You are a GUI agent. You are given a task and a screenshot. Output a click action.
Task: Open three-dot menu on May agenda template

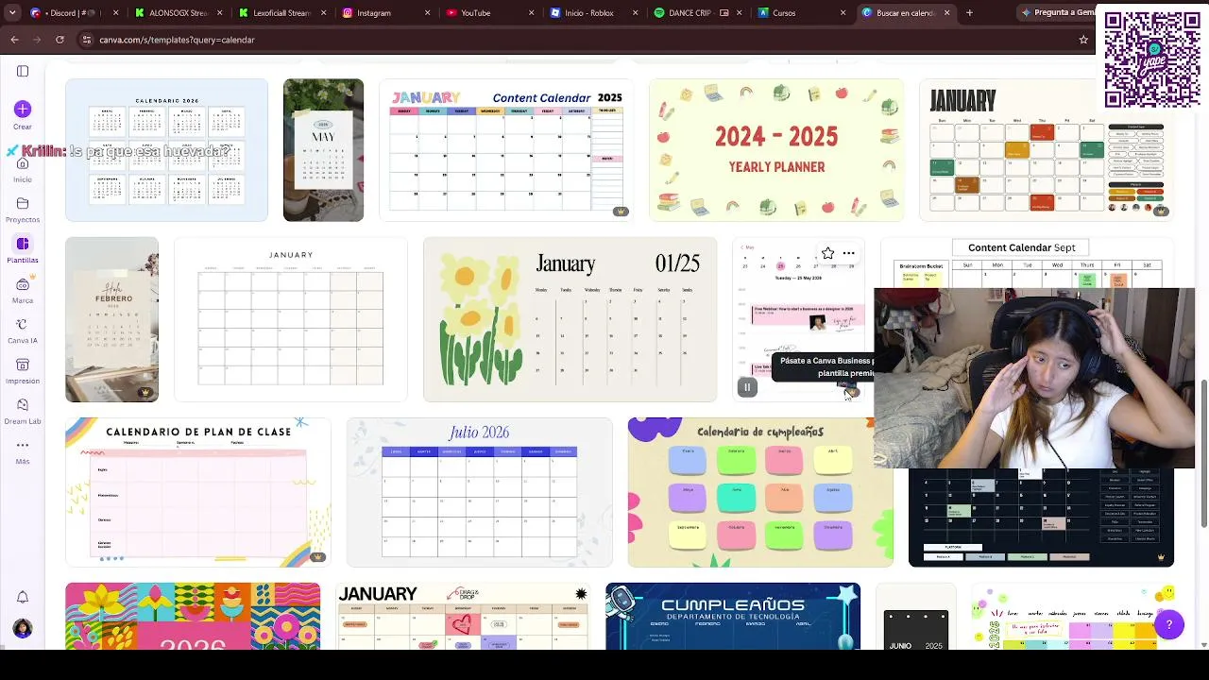849,253
